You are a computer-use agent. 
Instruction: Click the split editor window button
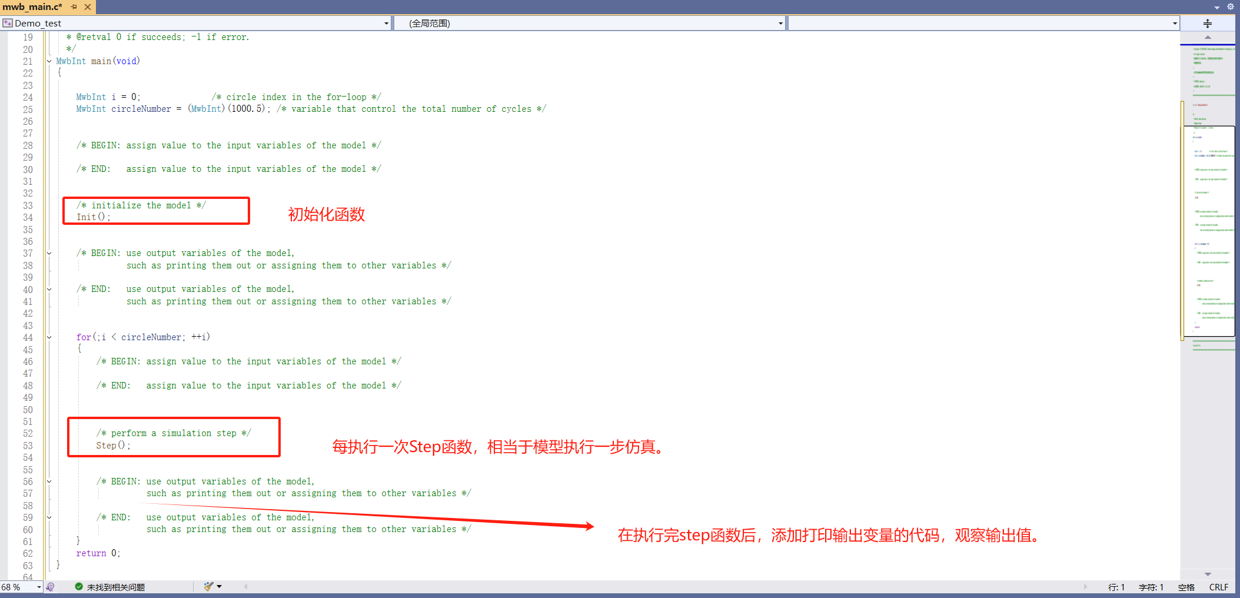[1207, 23]
